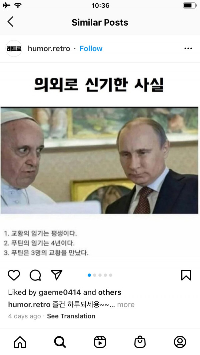Save post with the bookmark icon
200x355 pixels.
(x=186, y=275)
